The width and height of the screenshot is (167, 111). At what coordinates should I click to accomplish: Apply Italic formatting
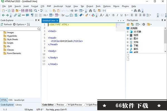point(117,15)
